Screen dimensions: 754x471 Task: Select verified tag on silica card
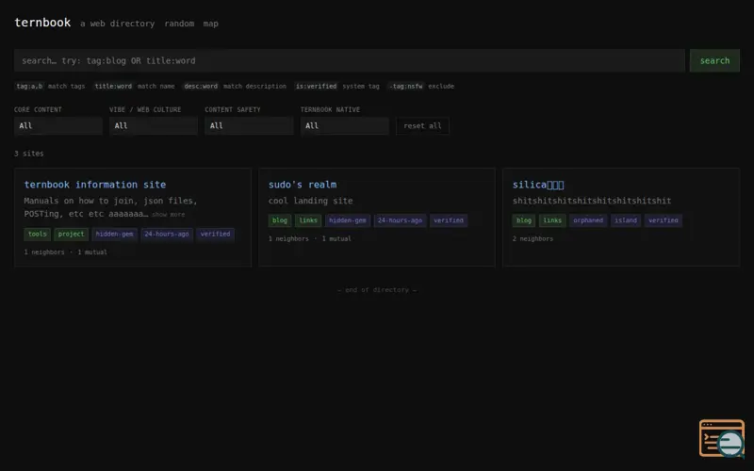(x=664, y=220)
